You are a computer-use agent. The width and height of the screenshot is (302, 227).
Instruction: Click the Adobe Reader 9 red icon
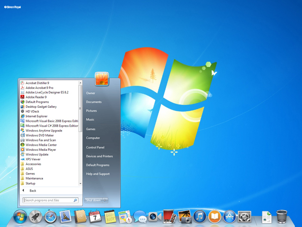pyautogui.click(x=22, y=97)
